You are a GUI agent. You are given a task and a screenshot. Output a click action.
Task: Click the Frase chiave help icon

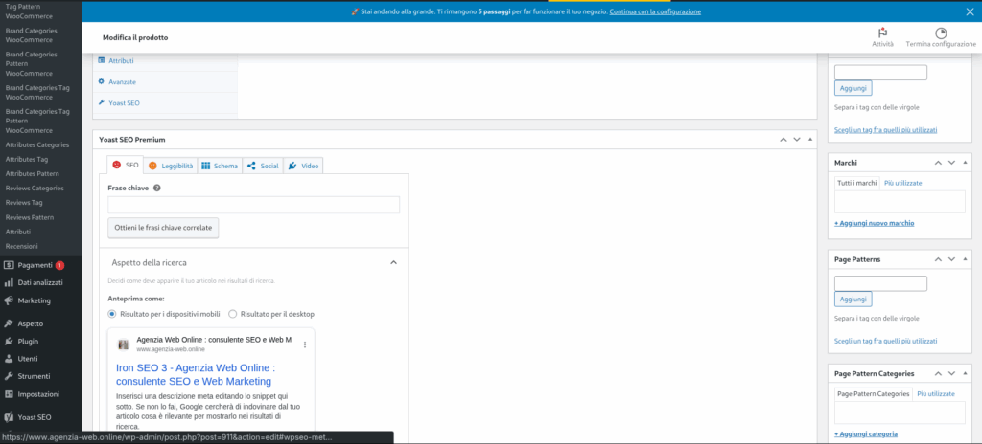click(156, 188)
